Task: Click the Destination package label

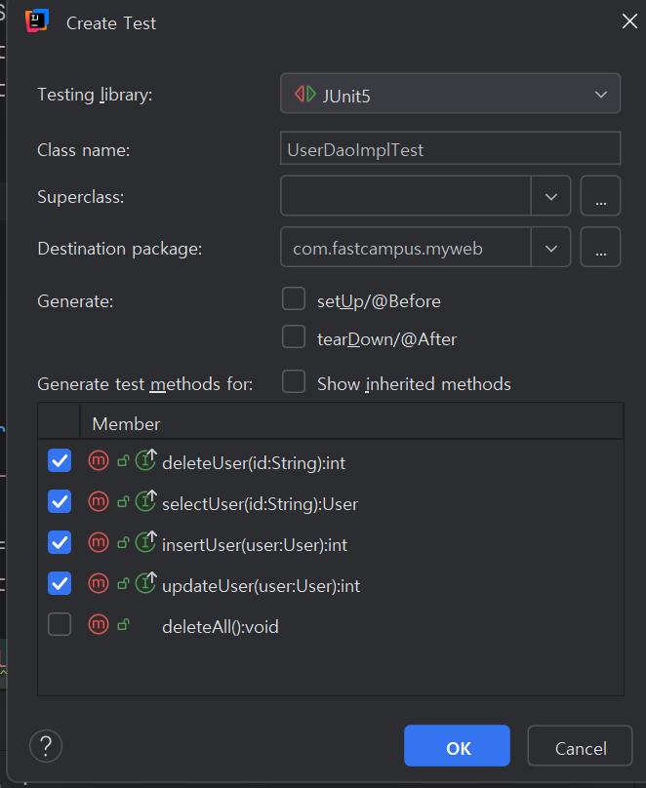Action: coord(120,249)
